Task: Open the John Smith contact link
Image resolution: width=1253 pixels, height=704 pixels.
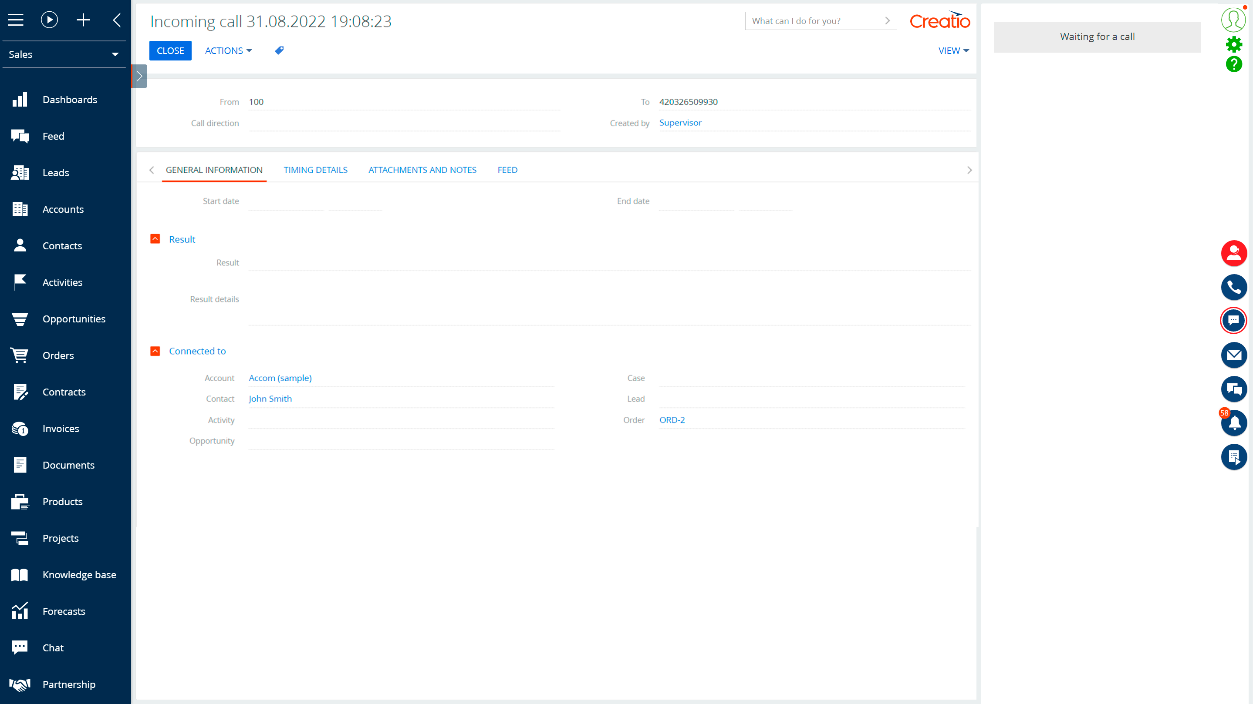Action: (x=270, y=399)
